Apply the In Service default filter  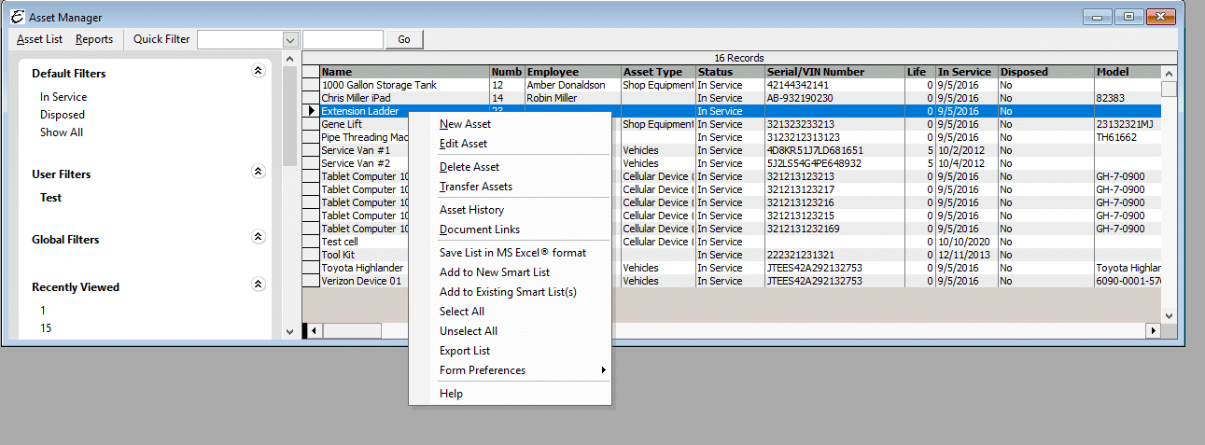[63, 97]
